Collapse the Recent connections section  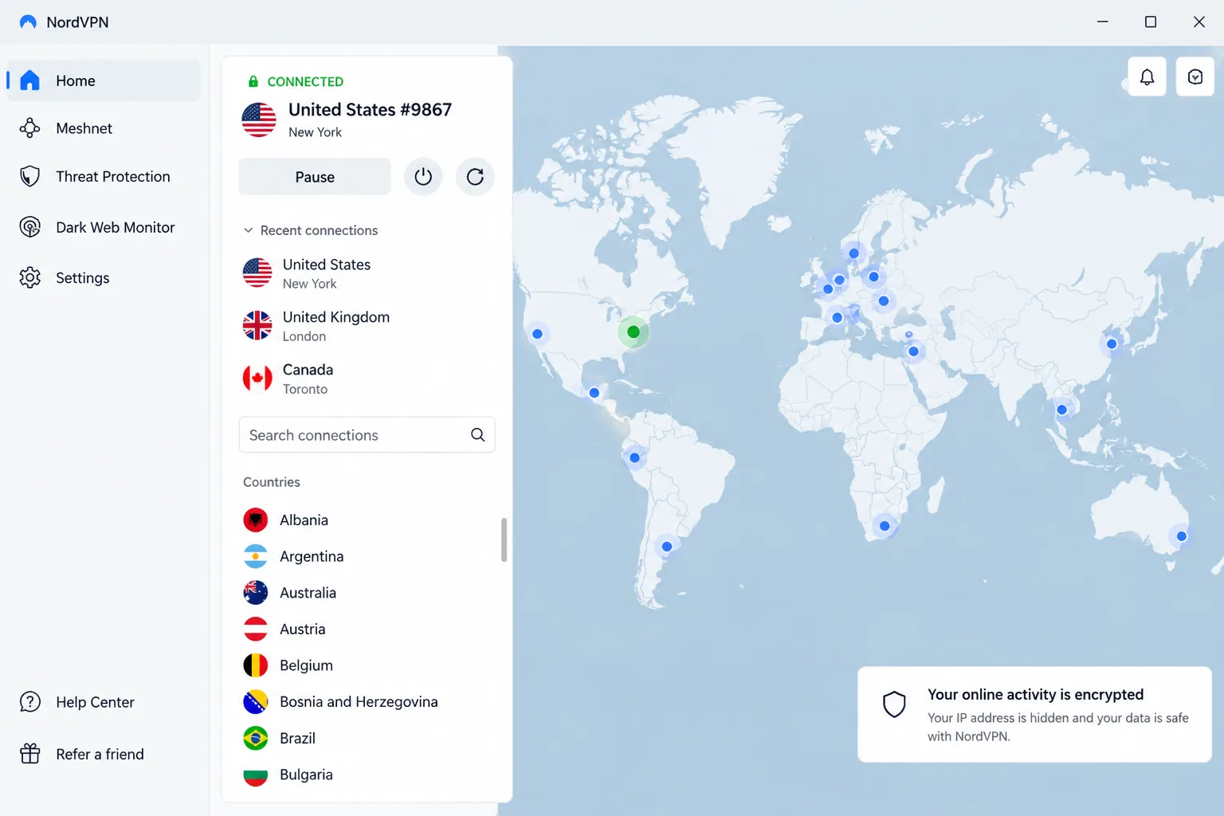[311, 230]
